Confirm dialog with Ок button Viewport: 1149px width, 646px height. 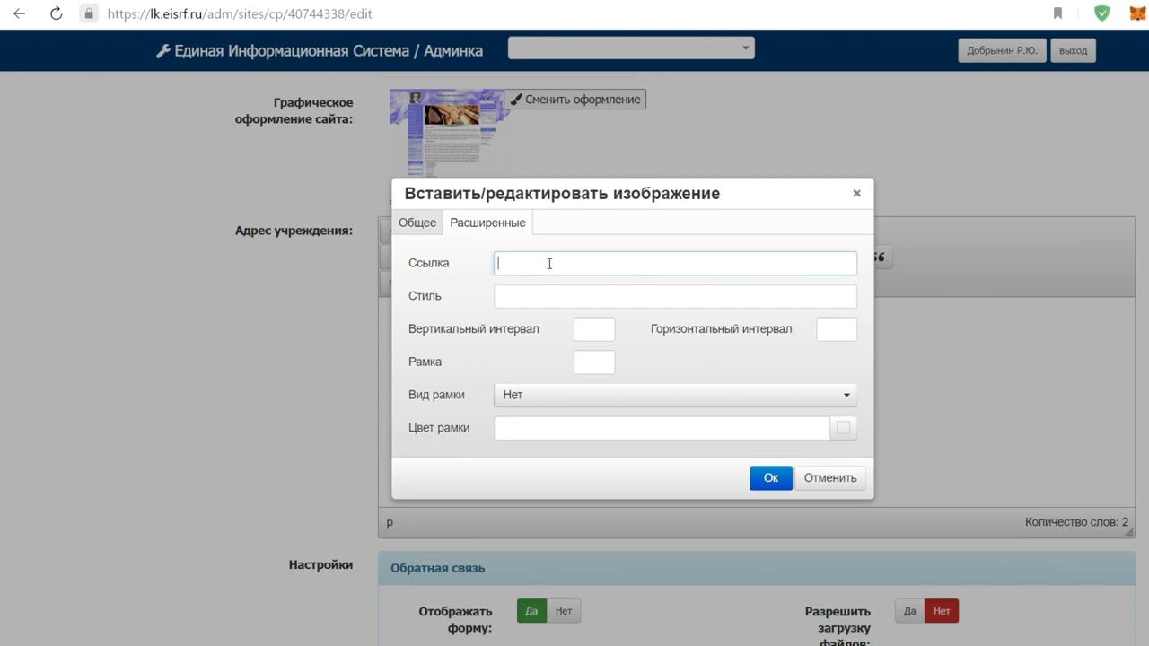(x=771, y=478)
